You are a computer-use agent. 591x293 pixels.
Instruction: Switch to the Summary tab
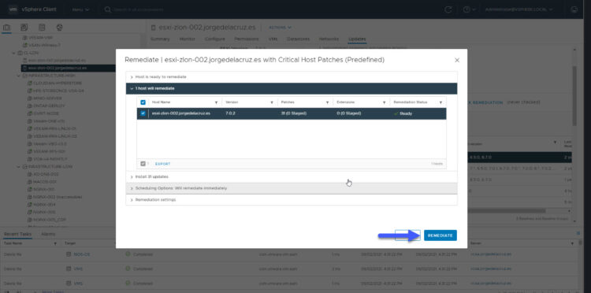160,39
